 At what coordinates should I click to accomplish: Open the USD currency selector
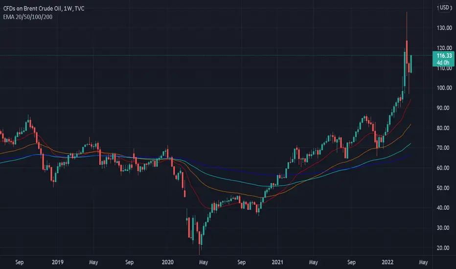(x=444, y=7)
